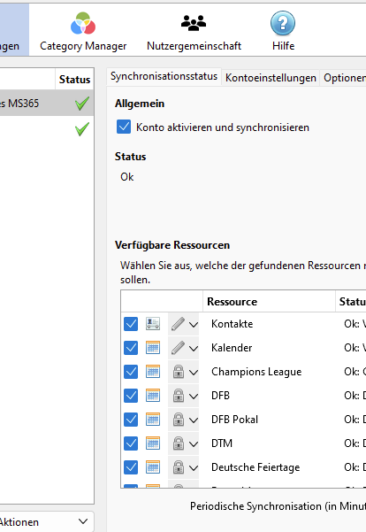Switch to the Kontoeinstellungen tab
Screen dimensions: 366x532
pyautogui.click(x=271, y=78)
